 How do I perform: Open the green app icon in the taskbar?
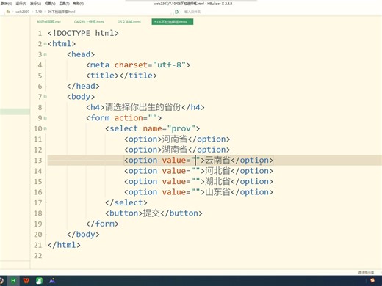coord(39,281)
